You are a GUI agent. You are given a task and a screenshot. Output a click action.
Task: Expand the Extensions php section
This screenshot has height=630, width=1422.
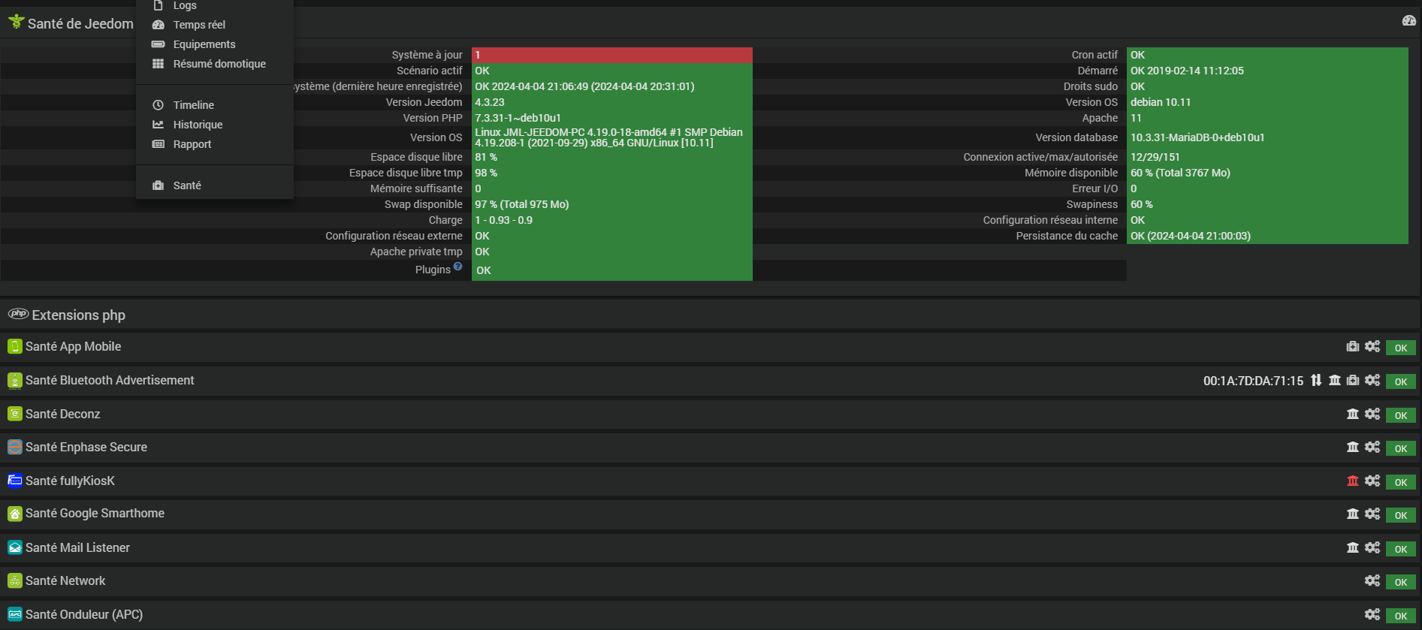[x=711, y=315]
